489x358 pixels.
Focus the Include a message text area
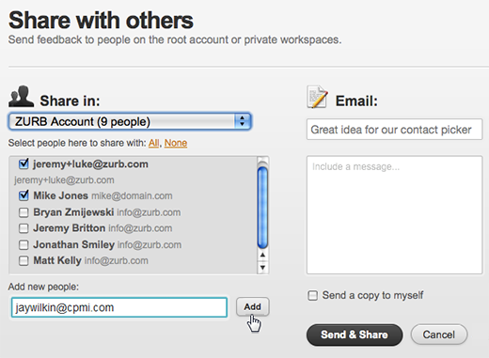[394, 215]
